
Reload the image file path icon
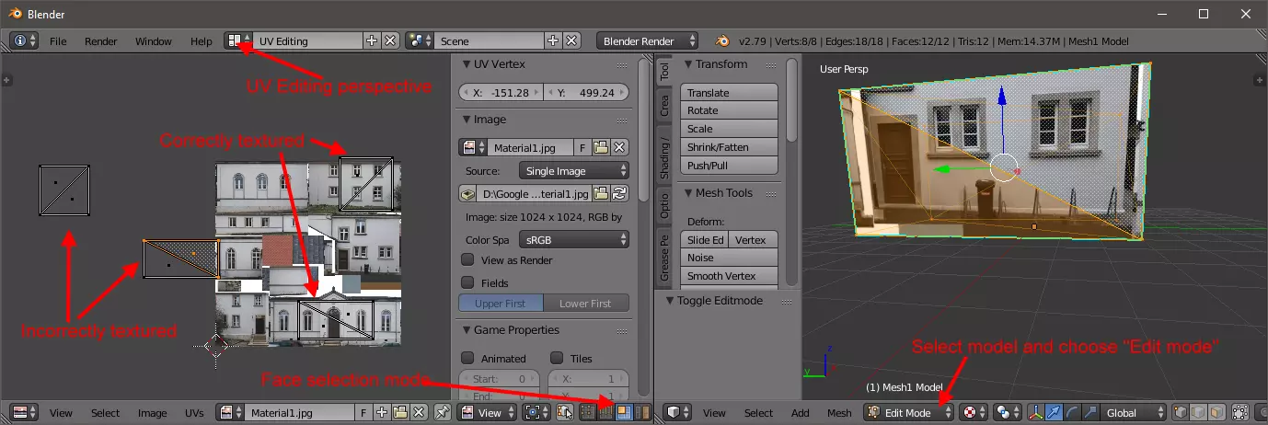tap(619, 193)
